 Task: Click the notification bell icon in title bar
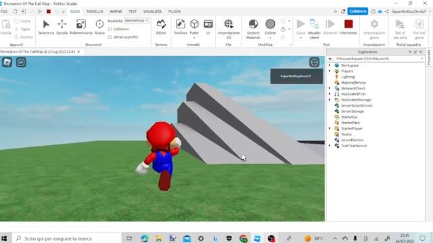click(x=343, y=11)
